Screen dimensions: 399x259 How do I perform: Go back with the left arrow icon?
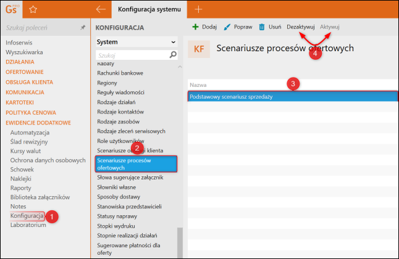click(x=101, y=9)
